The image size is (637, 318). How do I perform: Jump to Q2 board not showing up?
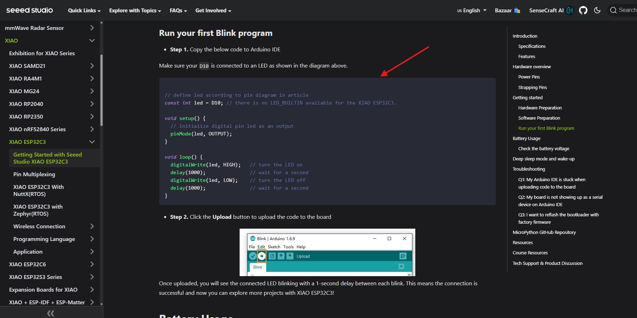coord(560,201)
